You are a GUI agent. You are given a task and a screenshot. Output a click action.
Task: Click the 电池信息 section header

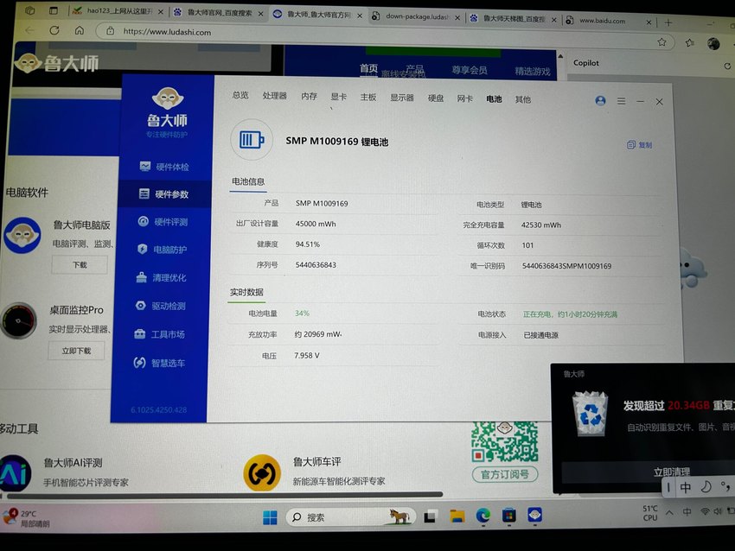tap(248, 181)
